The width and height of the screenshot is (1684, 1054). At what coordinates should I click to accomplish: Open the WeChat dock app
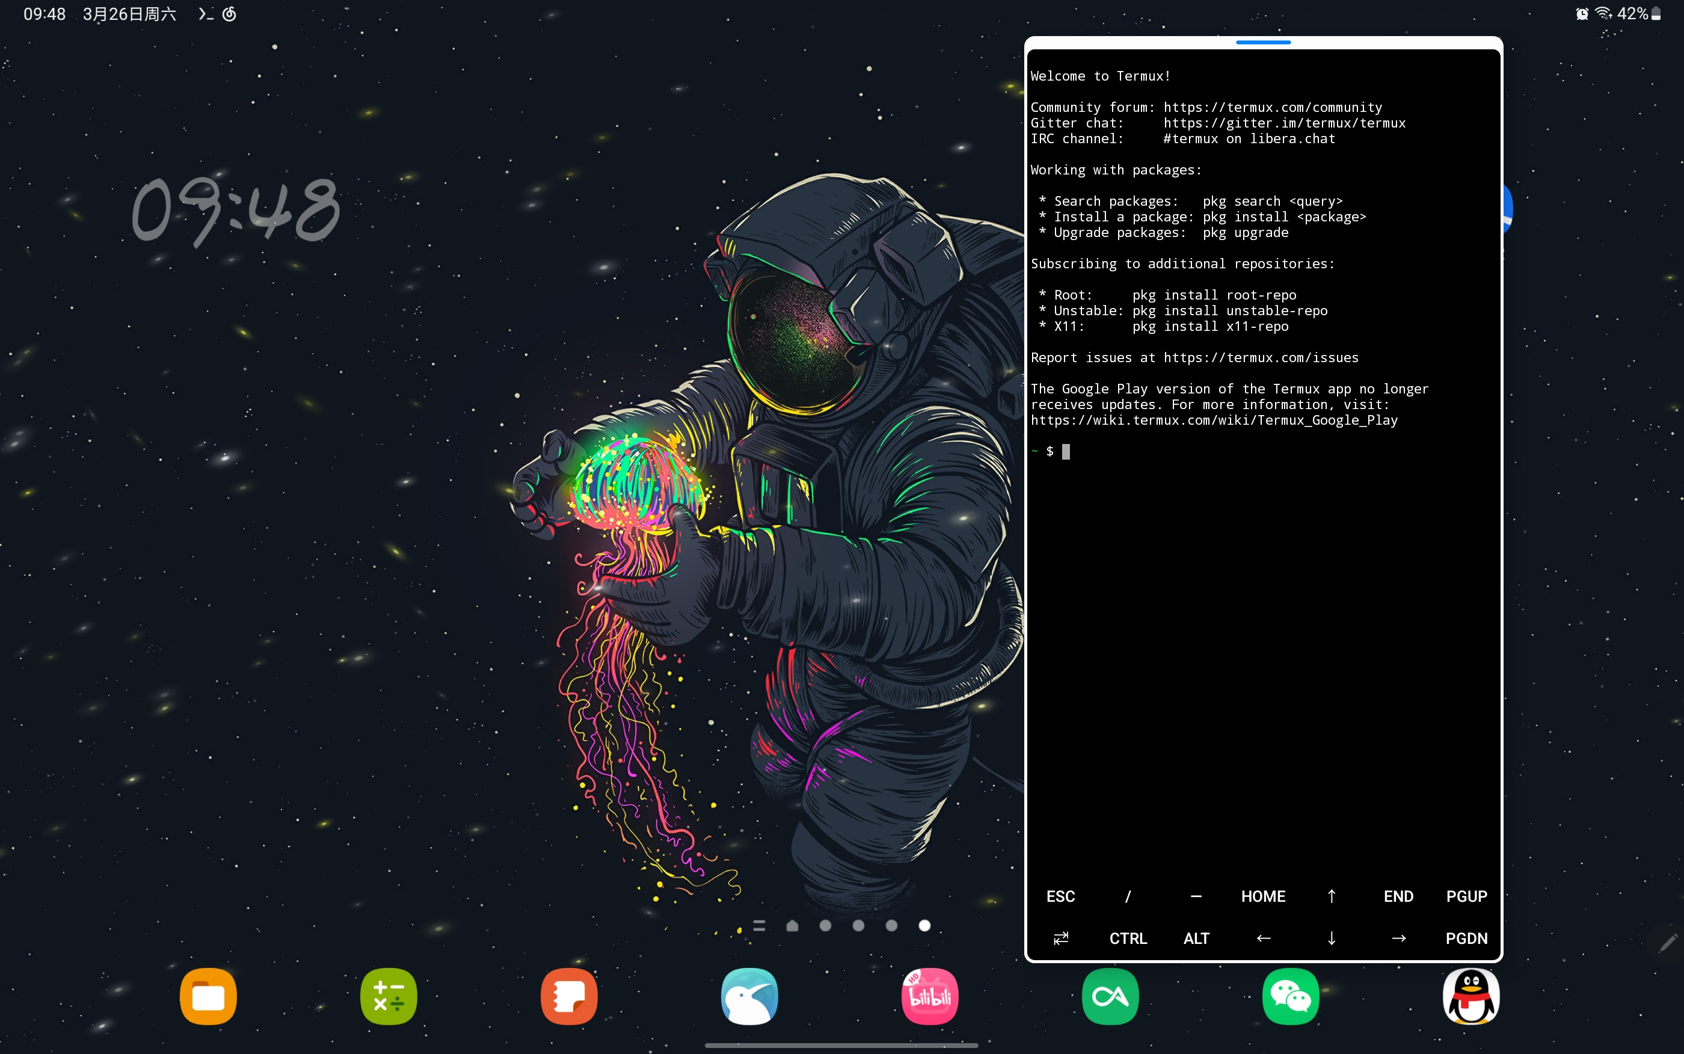(1291, 996)
